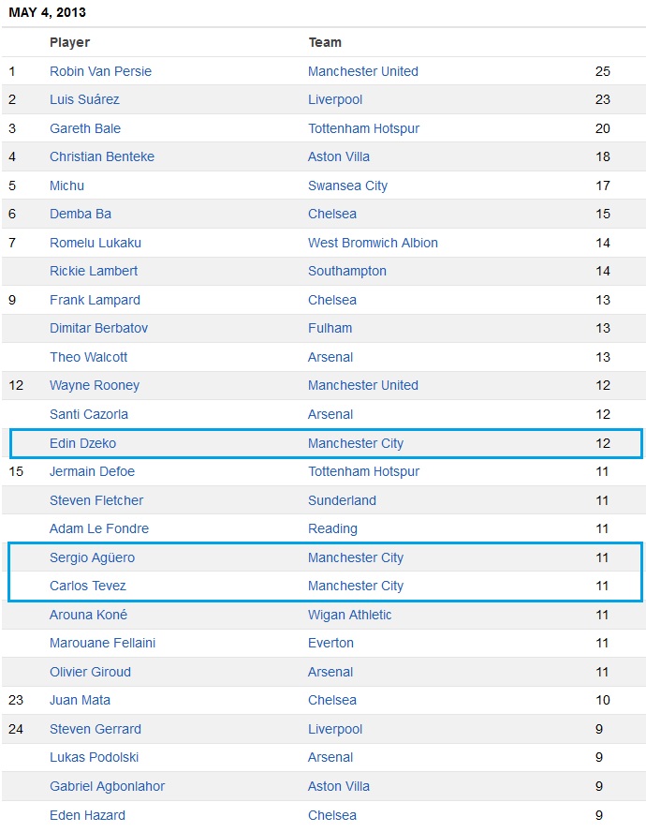Screen dimensions: 646x832
Task: Open the Wigan Athletic team link
Action: click(x=349, y=615)
